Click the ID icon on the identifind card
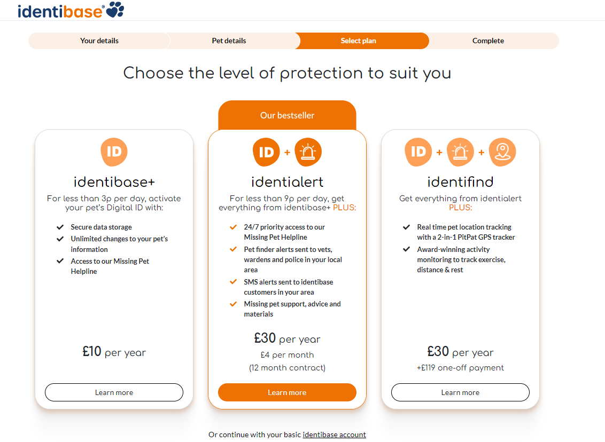605x442 pixels. 418,152
